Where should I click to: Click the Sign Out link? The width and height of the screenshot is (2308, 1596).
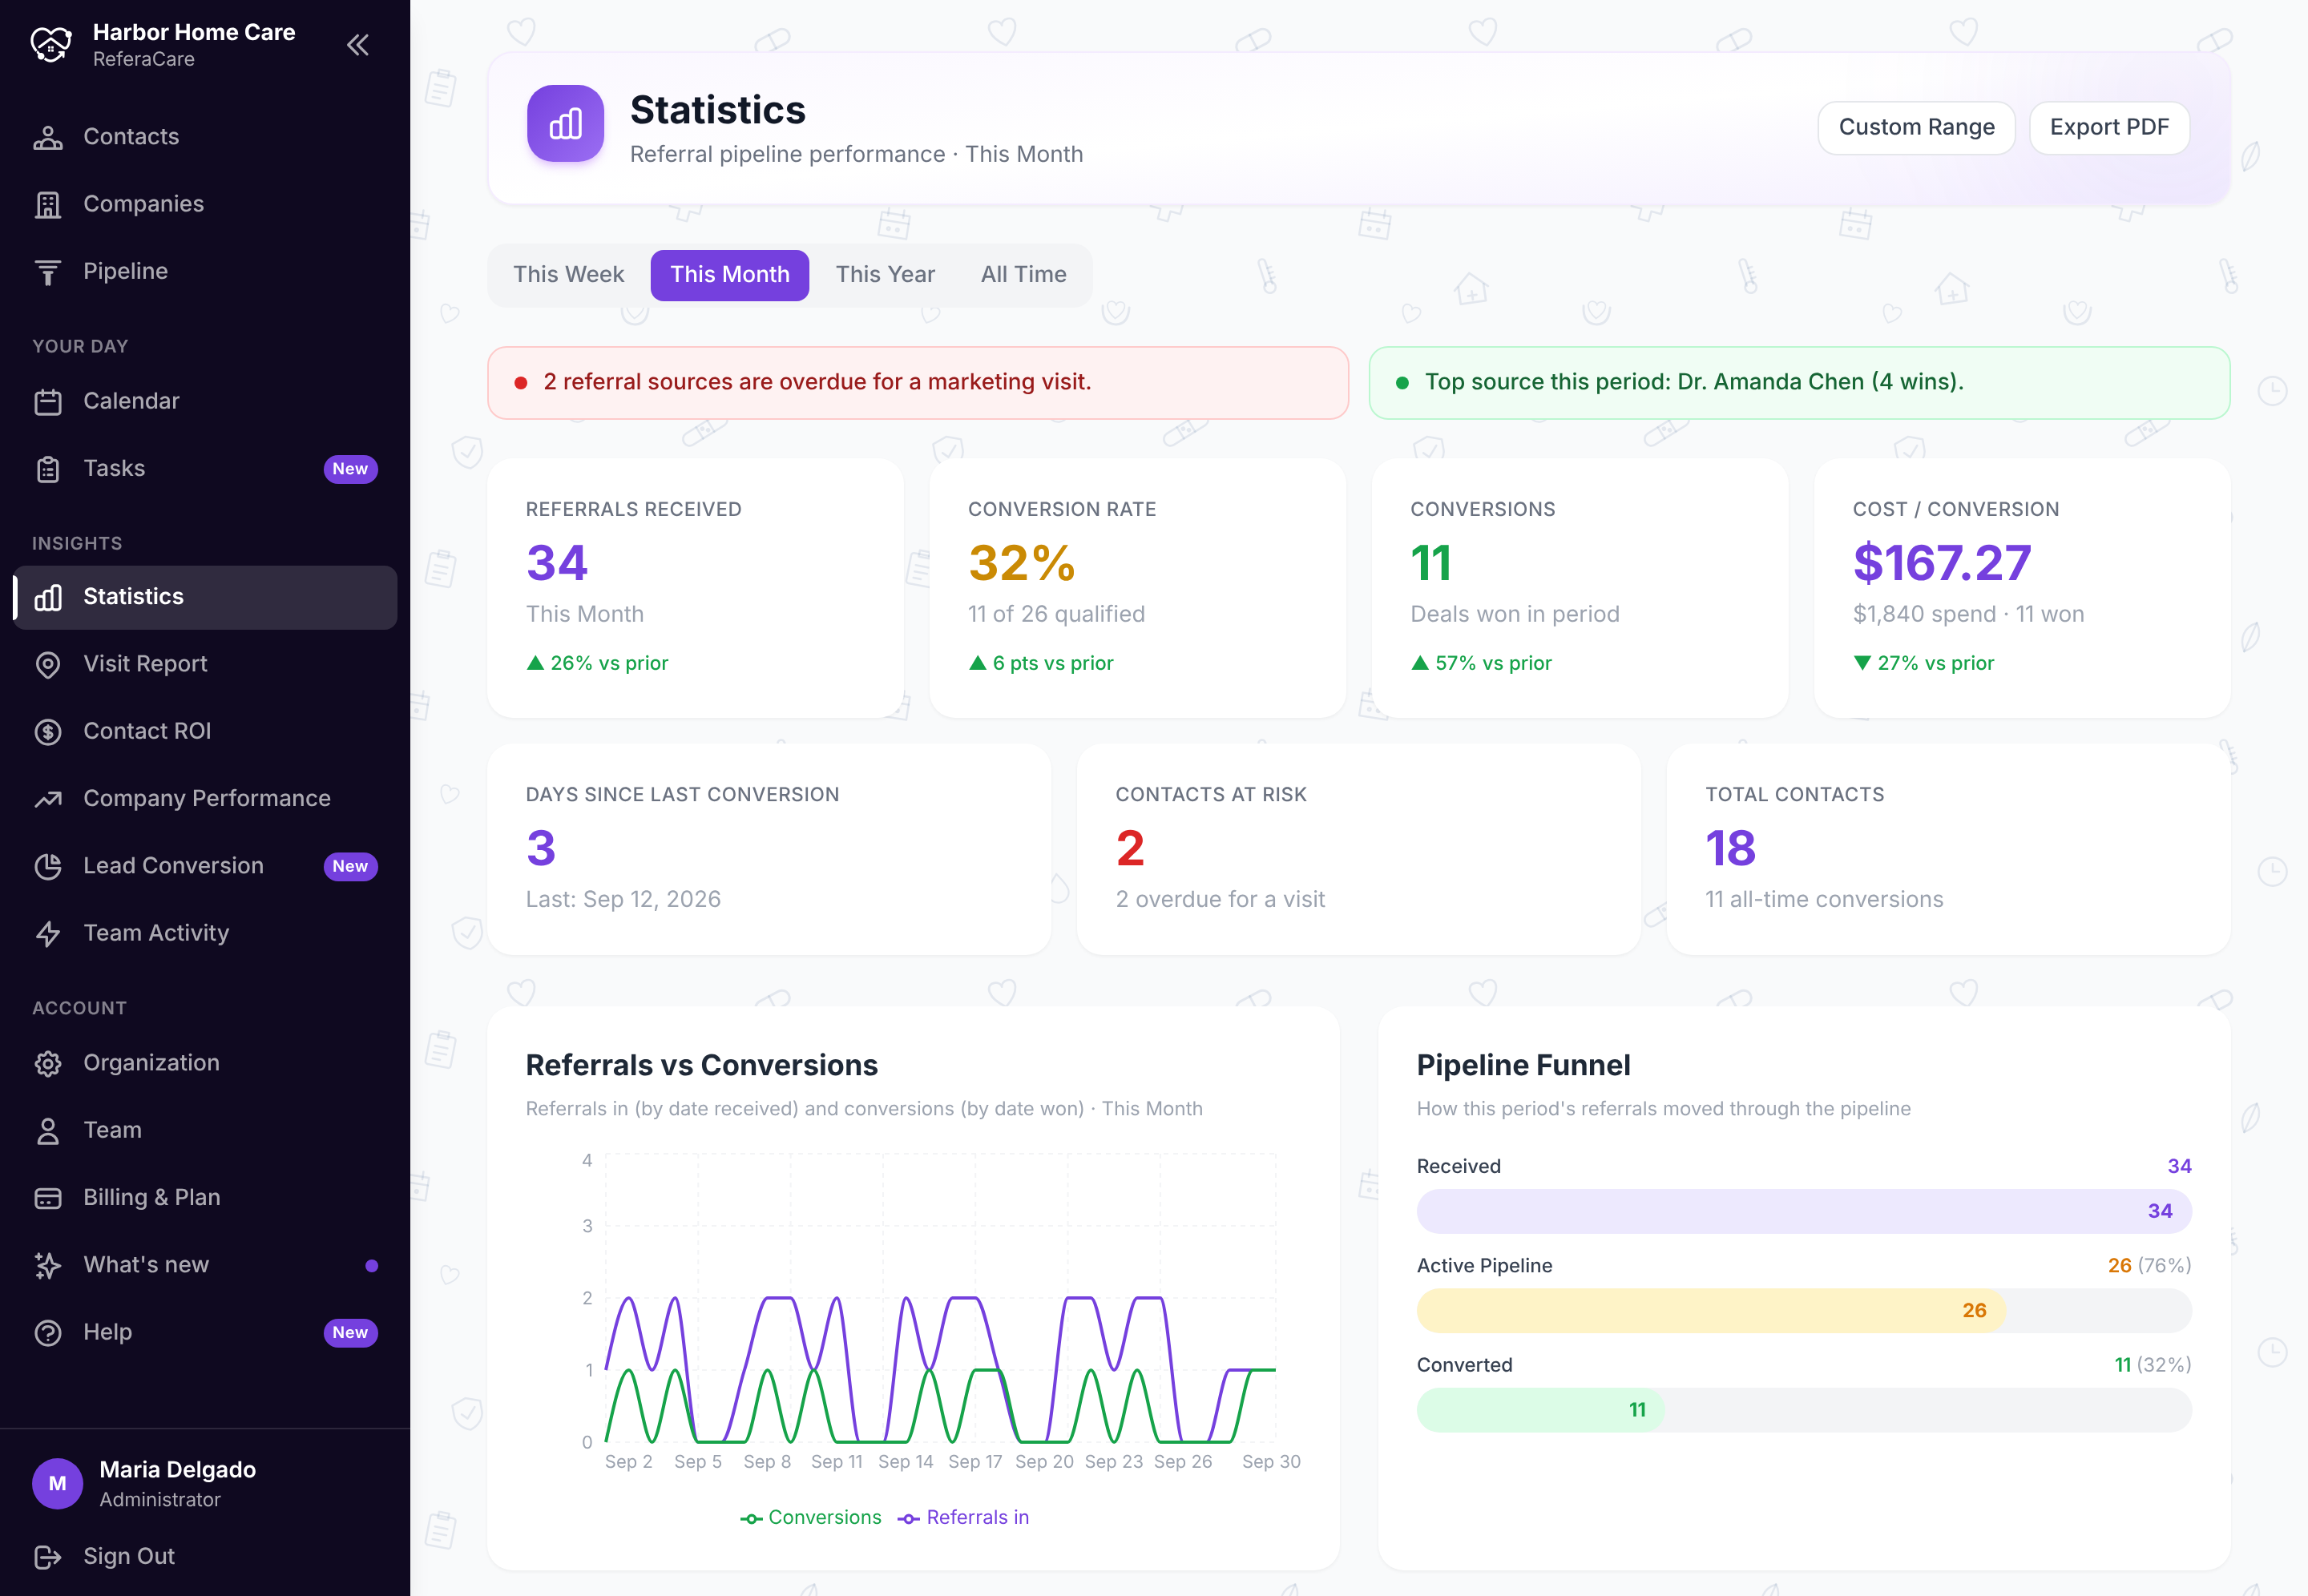(x=205, y=1556)
